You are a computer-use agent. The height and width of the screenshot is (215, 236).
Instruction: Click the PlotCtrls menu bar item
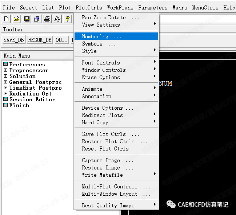[x=89, y=8]
